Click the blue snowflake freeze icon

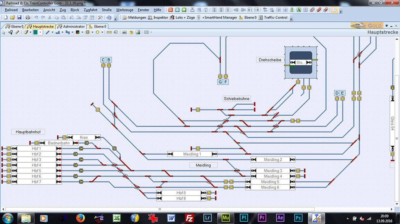pos(177,10)
